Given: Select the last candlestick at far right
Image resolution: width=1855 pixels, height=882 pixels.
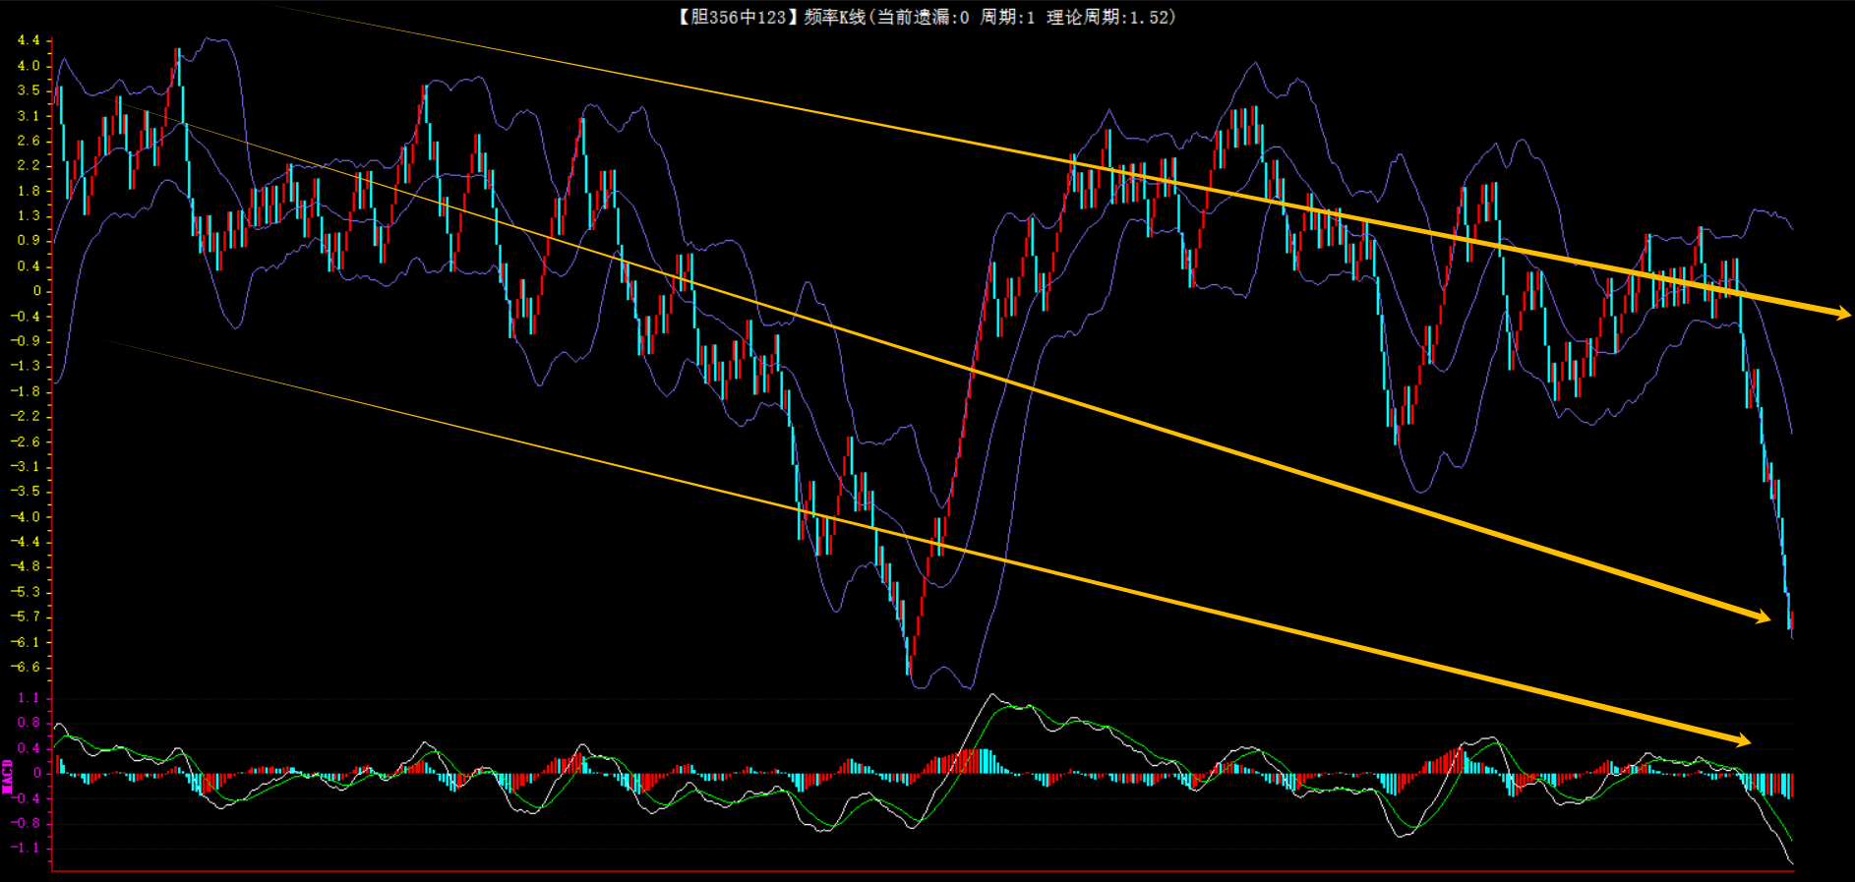Looking at the screenshot, I should point(1792,620).
